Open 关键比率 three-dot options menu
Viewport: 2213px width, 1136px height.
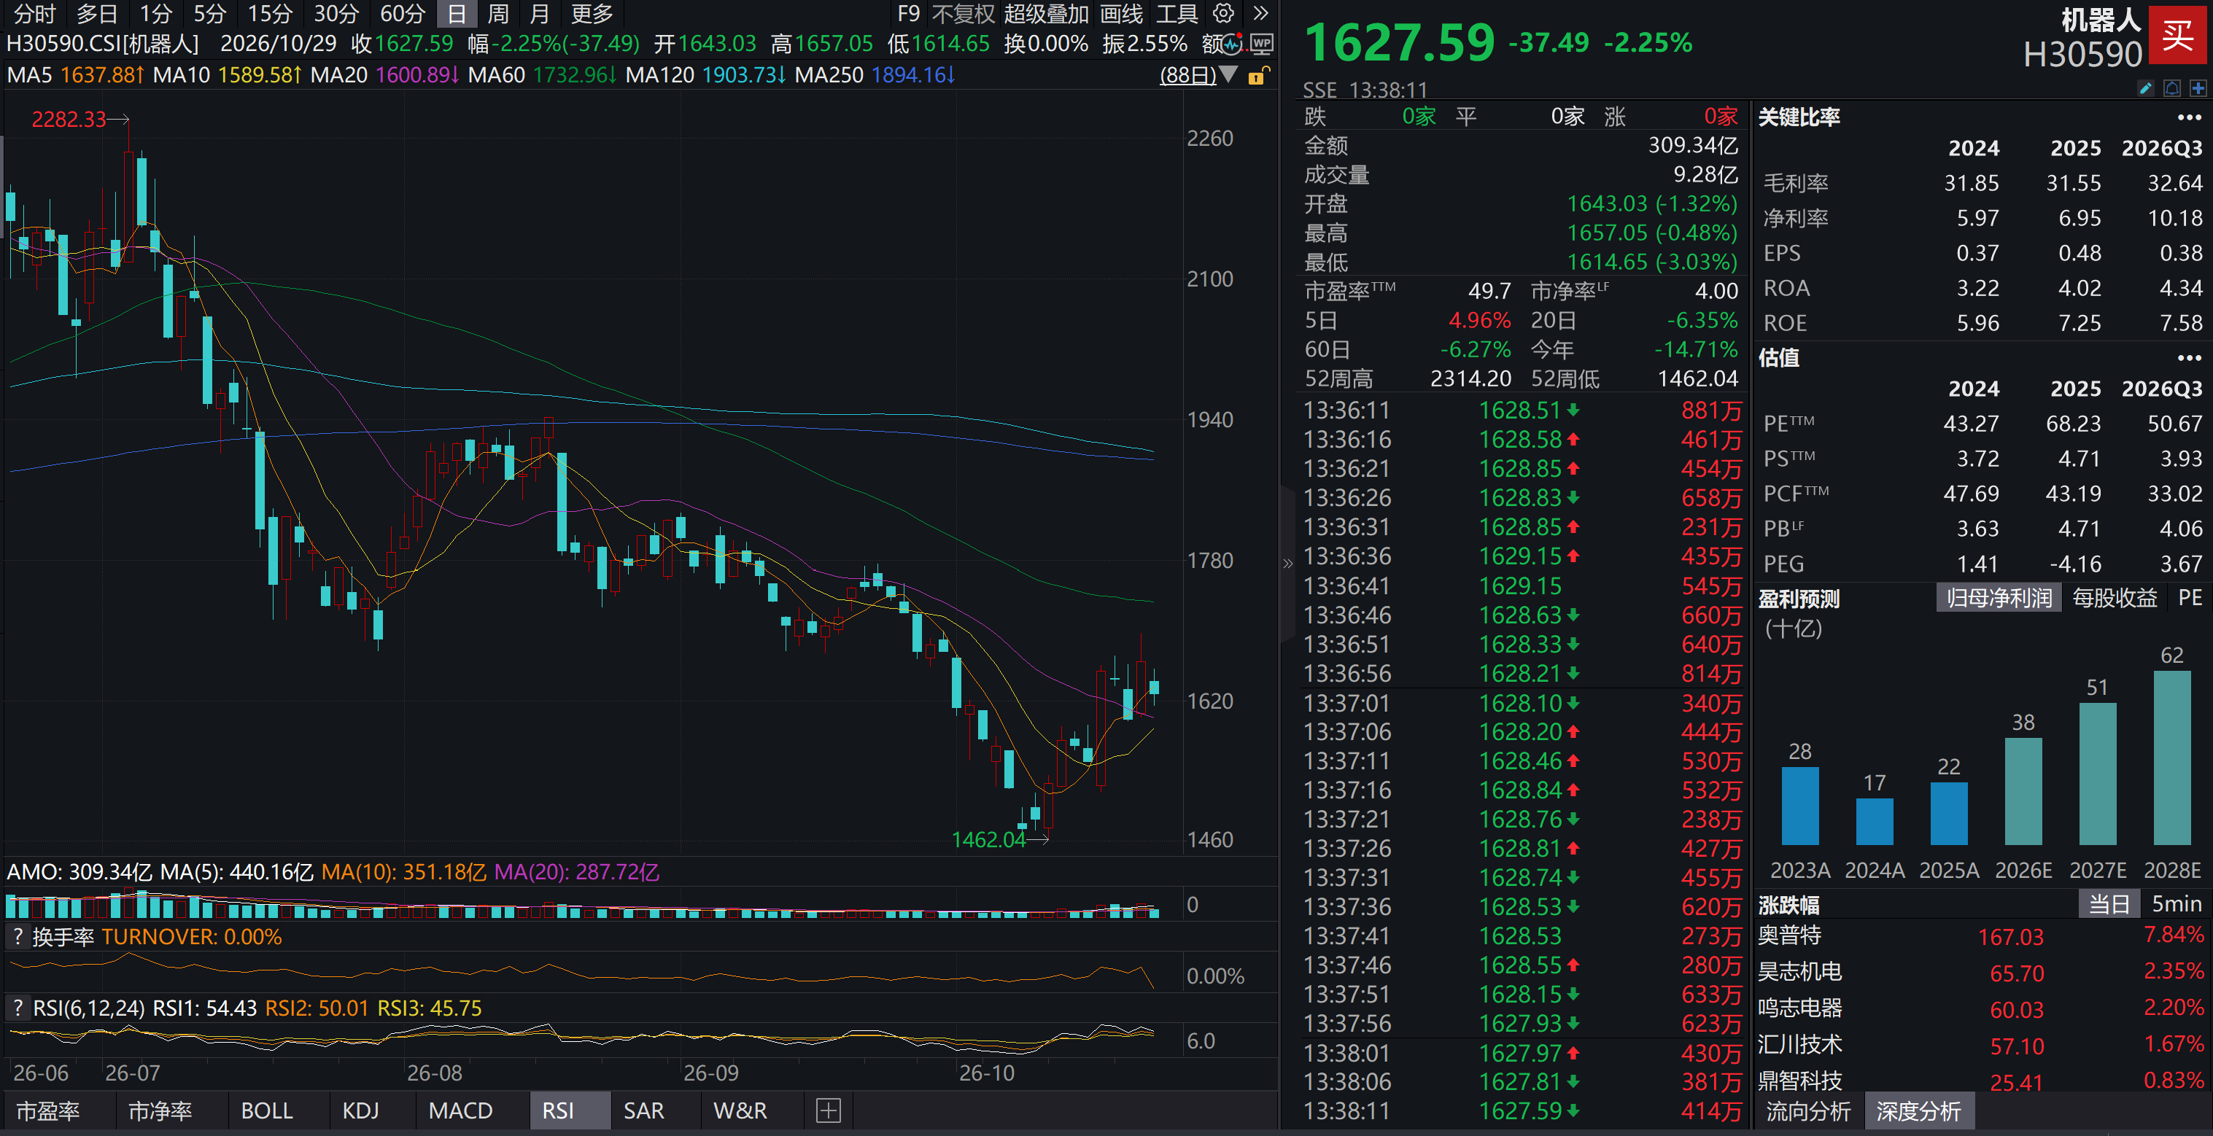pos(2189,117)
